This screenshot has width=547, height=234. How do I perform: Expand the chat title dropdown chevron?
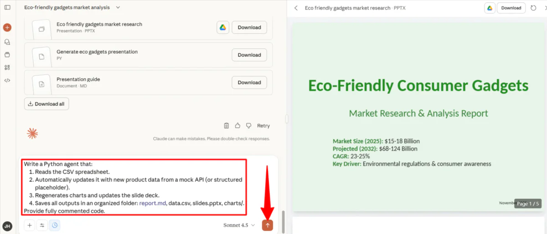click(118, 8)
